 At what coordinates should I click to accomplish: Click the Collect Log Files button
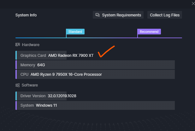164,15
